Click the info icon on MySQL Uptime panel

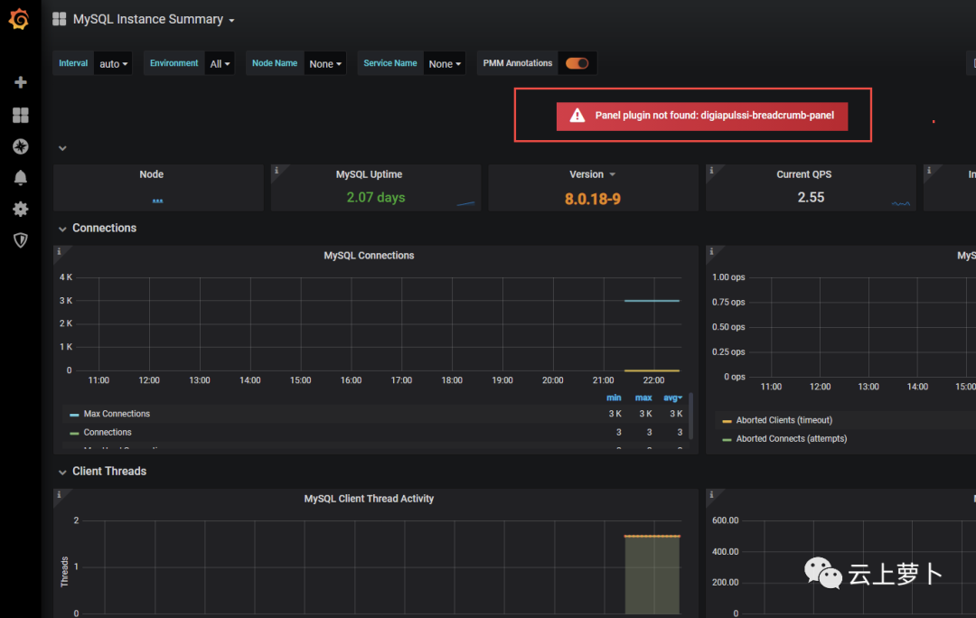277,170
